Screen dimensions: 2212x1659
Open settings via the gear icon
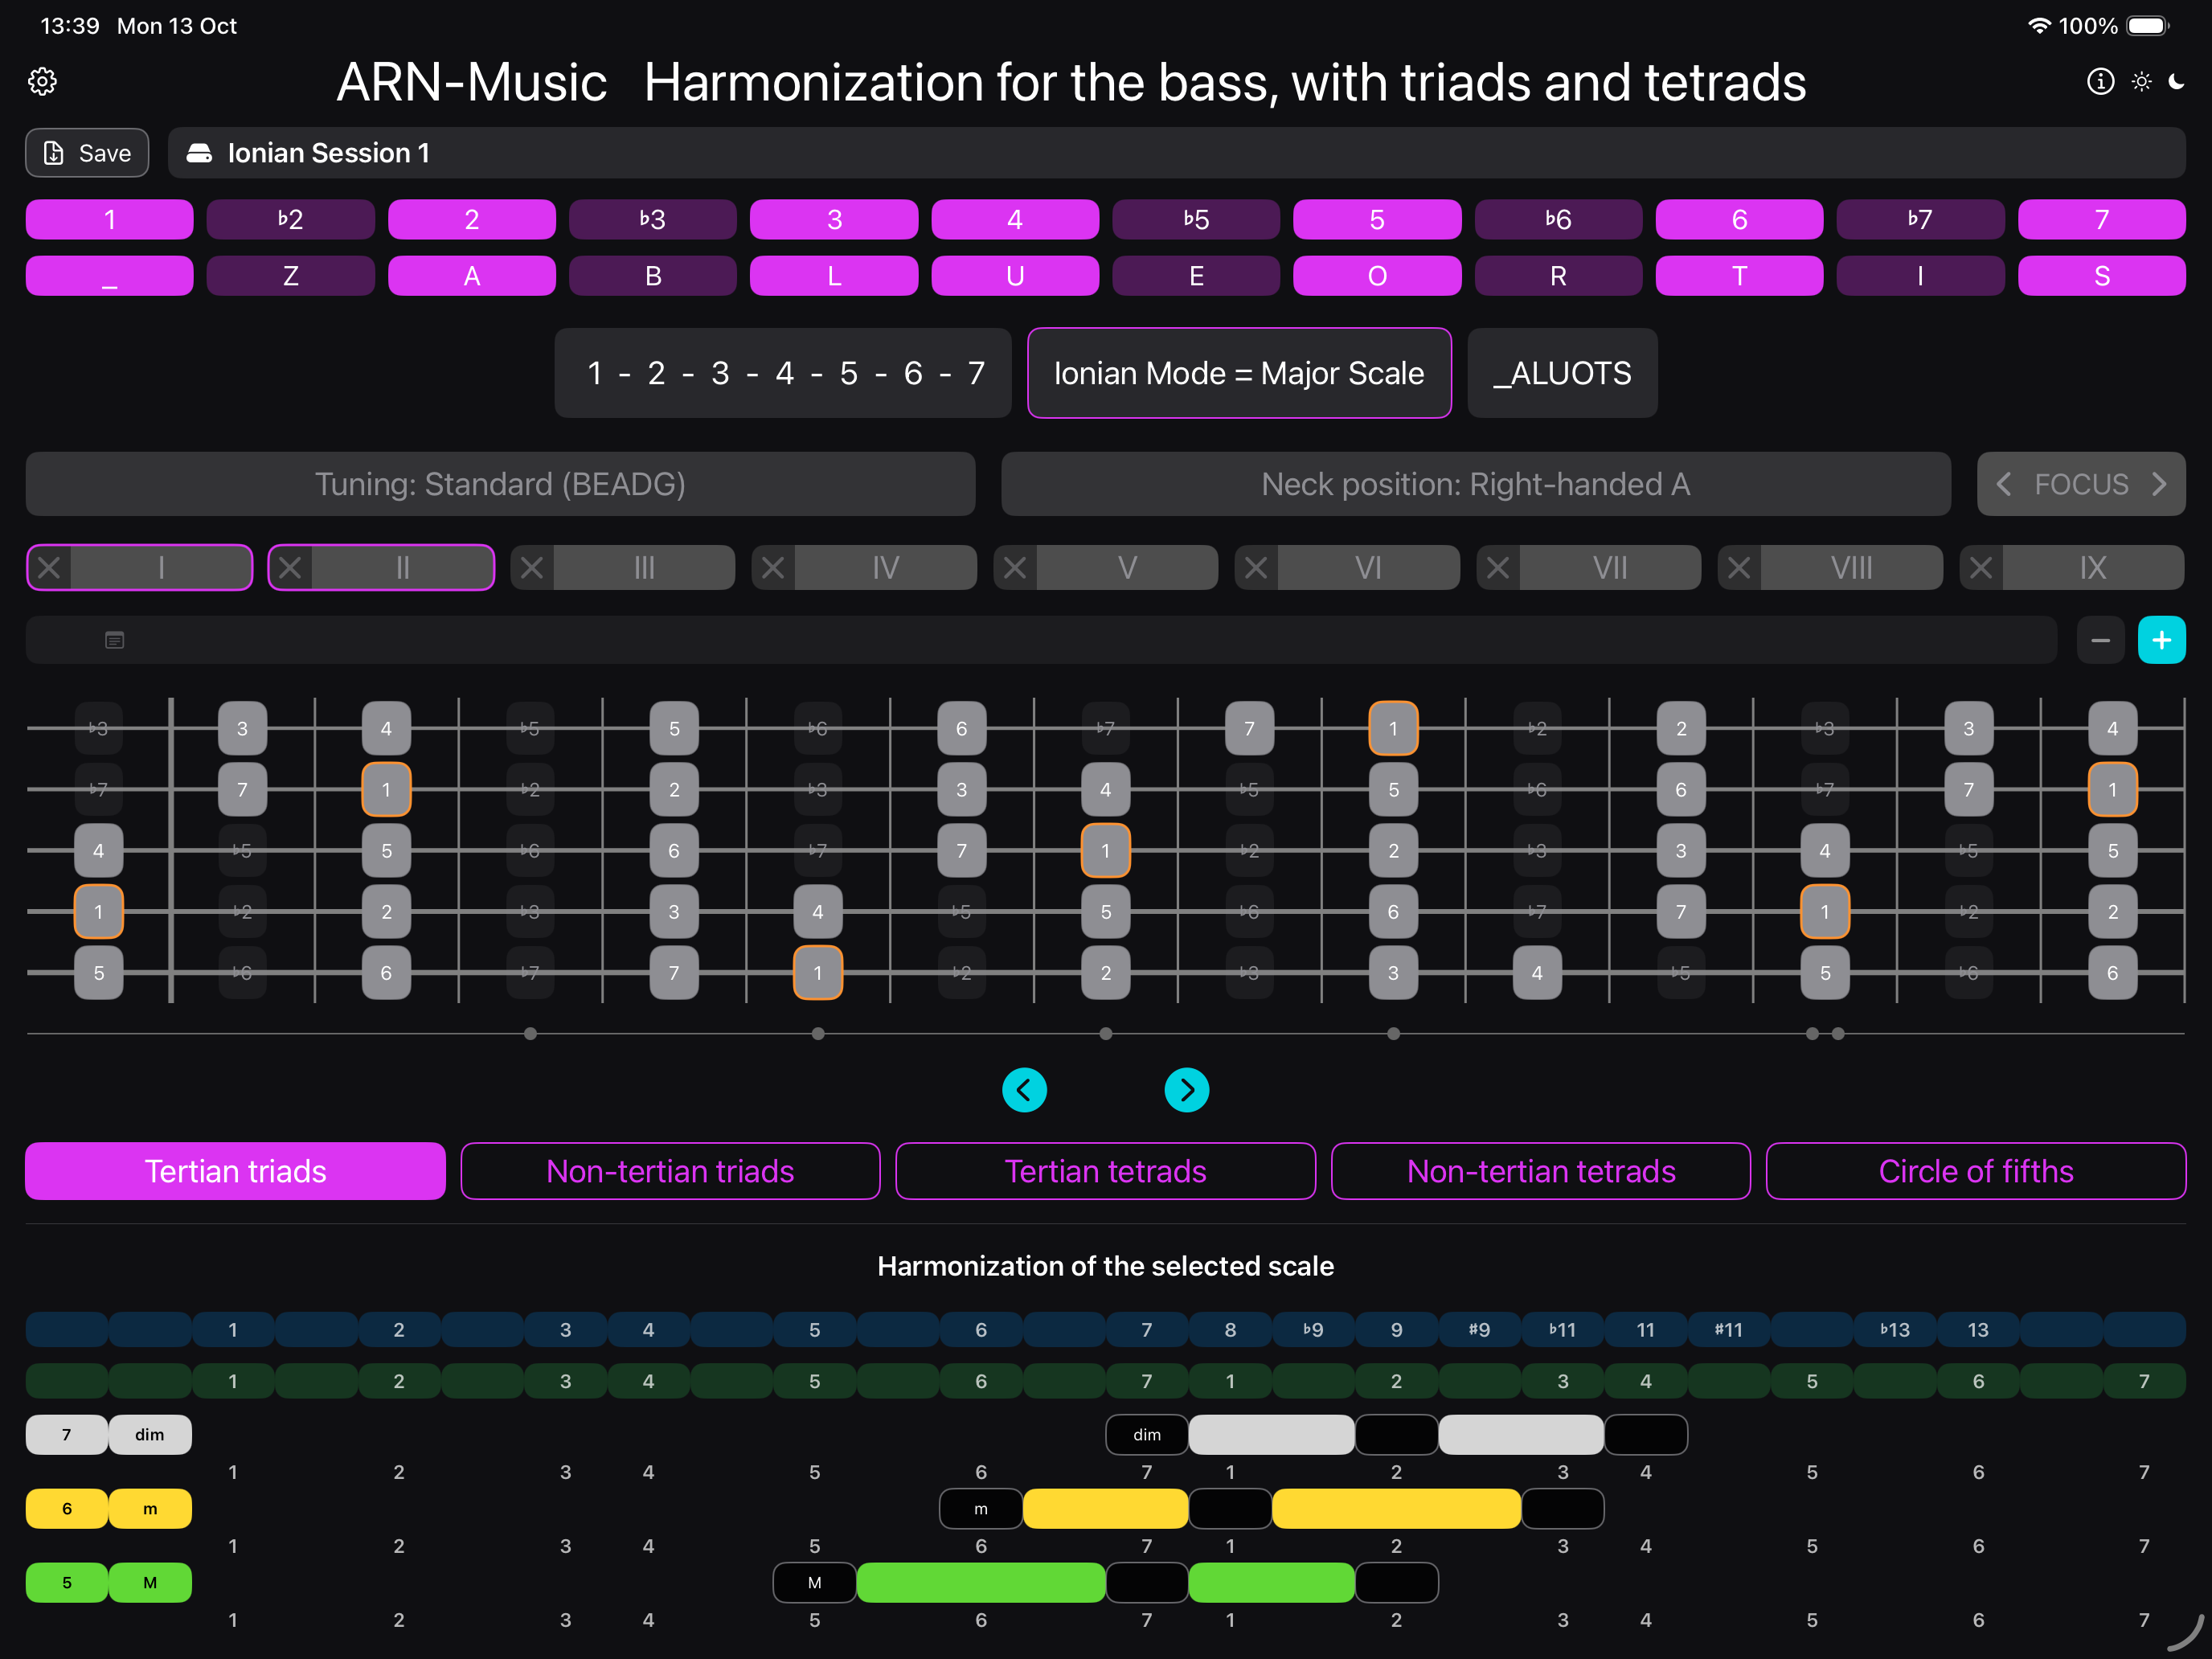click(42, 81)
